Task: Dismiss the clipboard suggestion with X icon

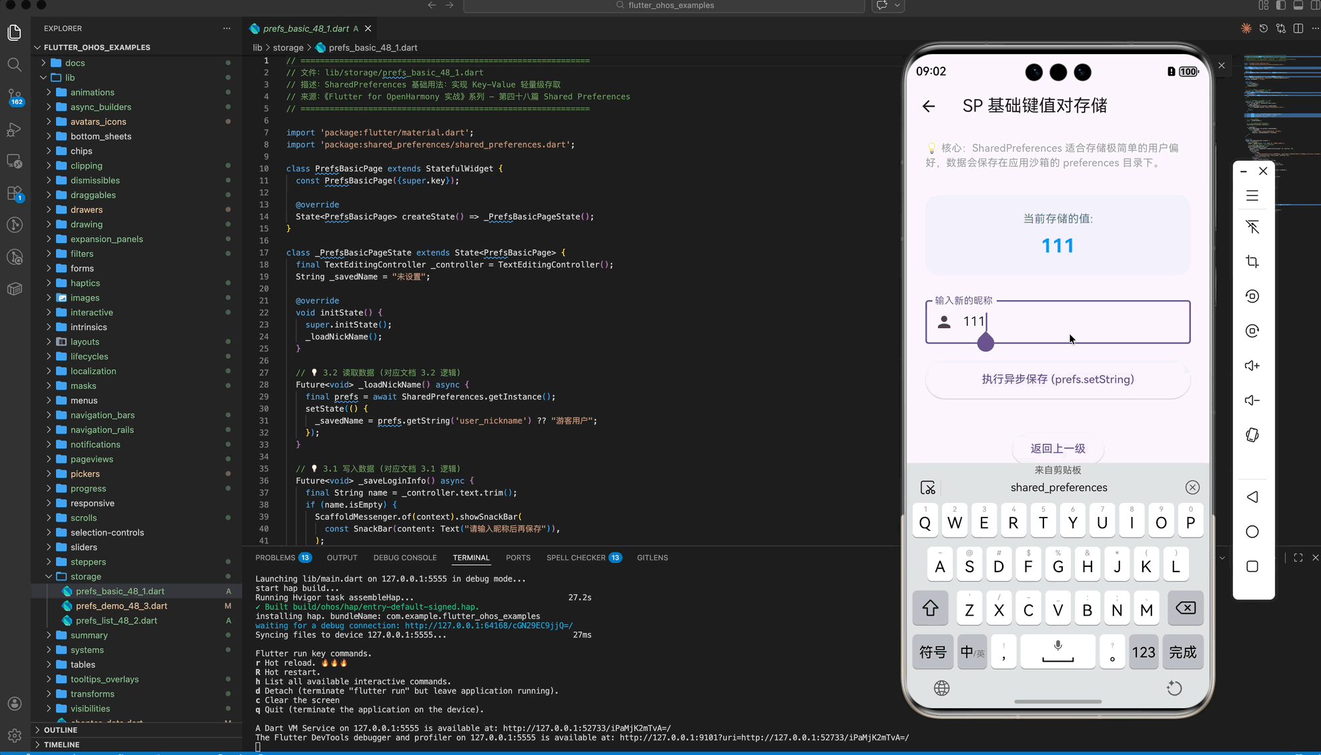Action: click(x=1192, y=488)
